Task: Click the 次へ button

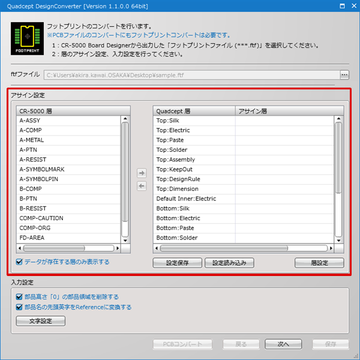Action: click(283, 344)
